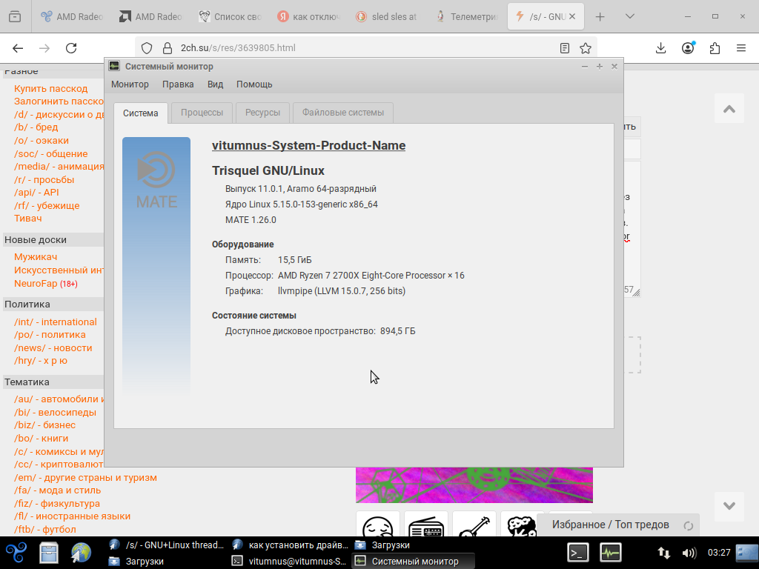Click the shield tracking protection icon
759x569 pixels.
tap(147, 48)
